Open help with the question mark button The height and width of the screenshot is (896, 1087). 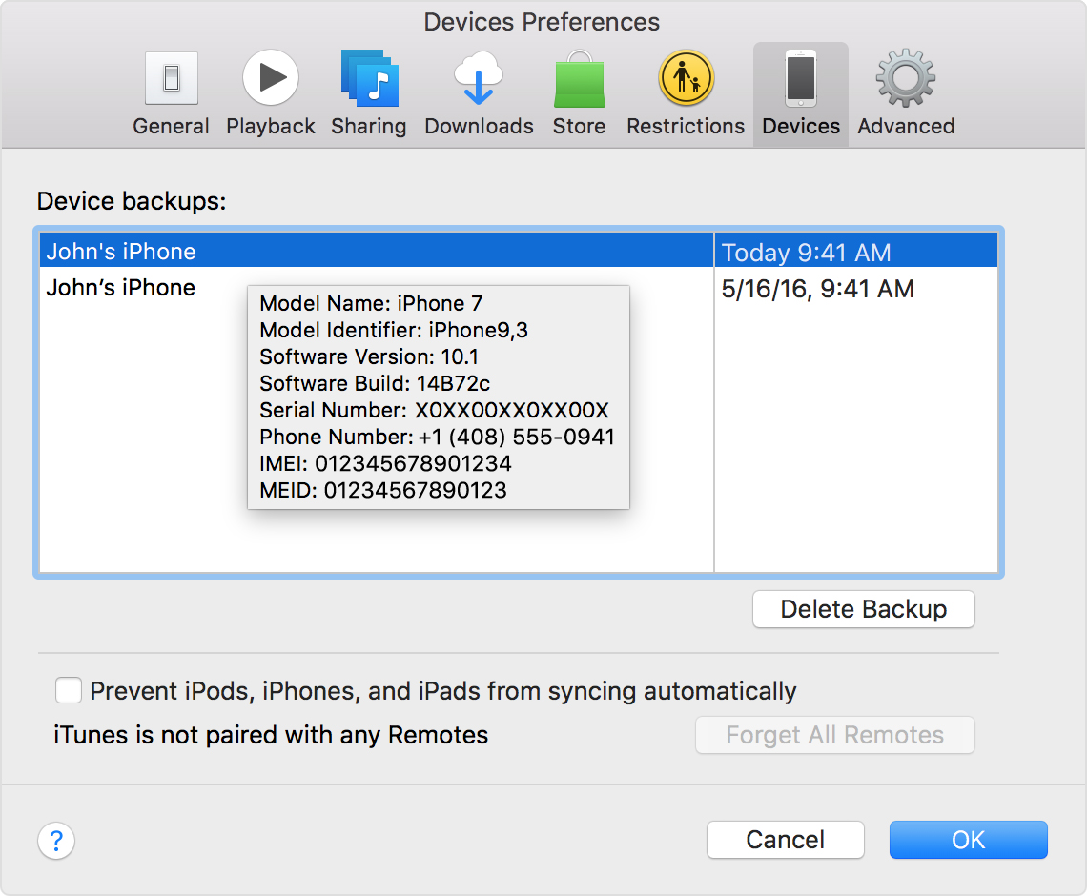[x=56, y=841]
